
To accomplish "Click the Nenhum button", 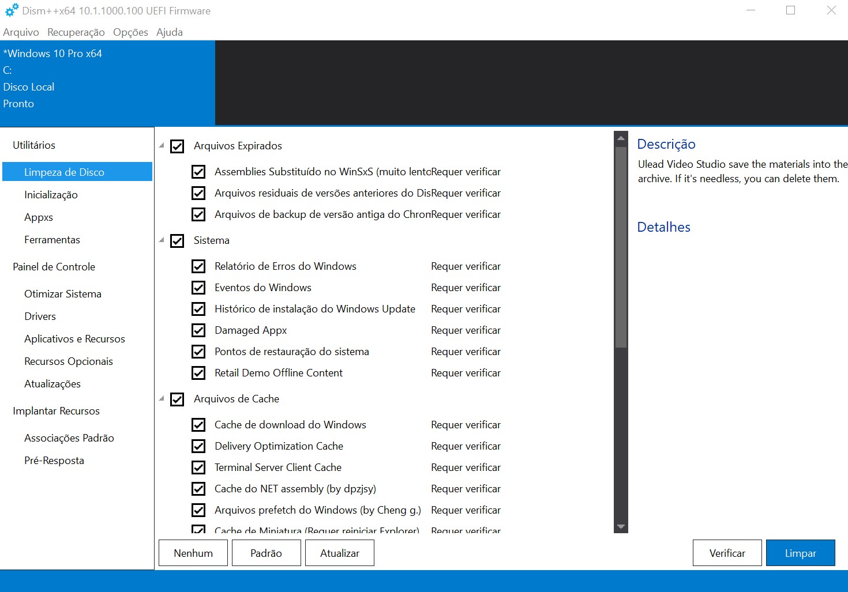I will point(193,553).
